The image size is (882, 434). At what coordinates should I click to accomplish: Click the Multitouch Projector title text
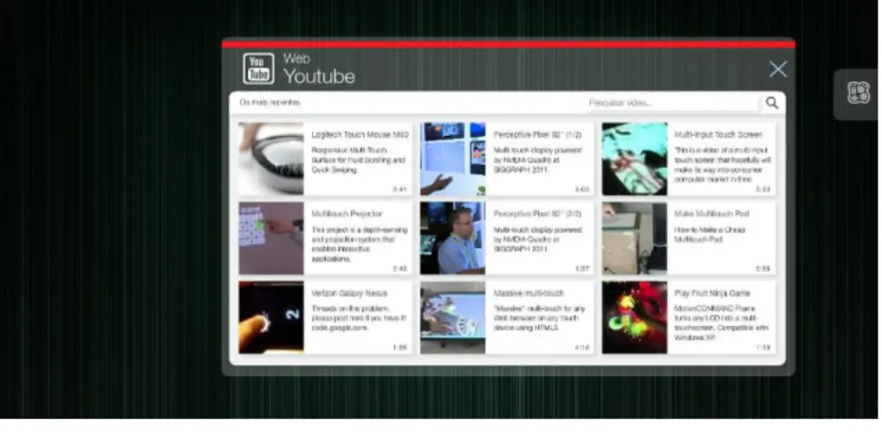click(x=347, y=214)
